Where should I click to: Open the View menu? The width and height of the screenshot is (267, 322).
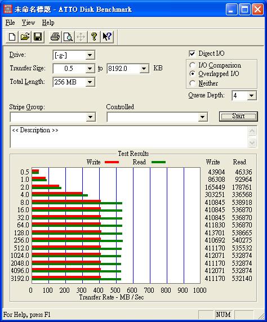(x=28, y=23)
